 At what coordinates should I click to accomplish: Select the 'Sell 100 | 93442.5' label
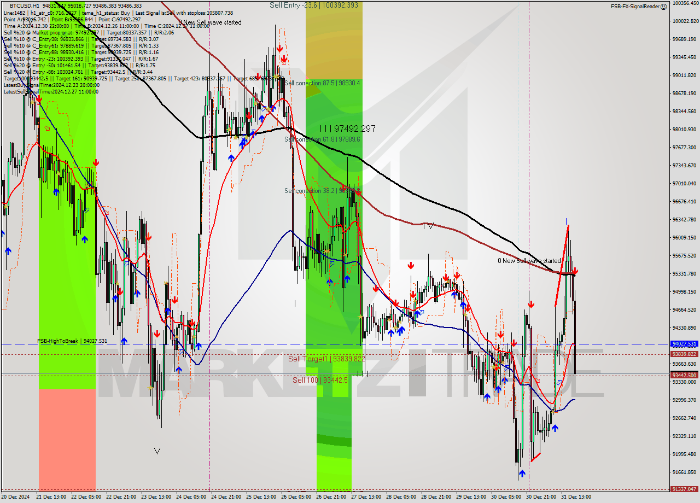coord(320,379)
